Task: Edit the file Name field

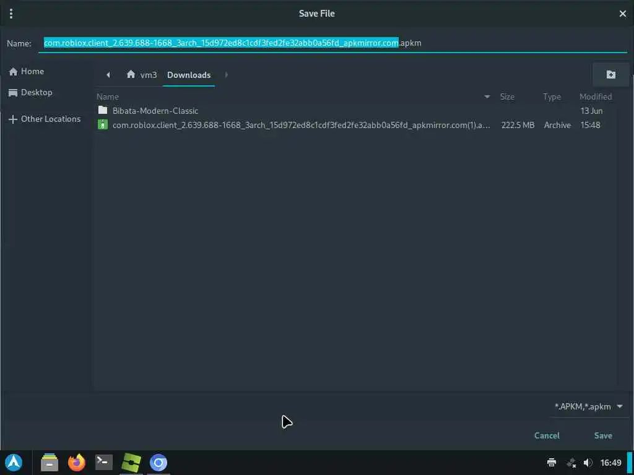Action: (x=333, y=43)
